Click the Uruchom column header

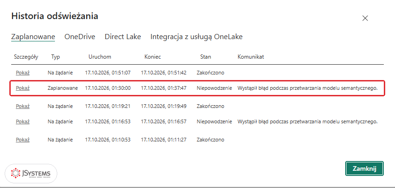click(x=100, y=57)
